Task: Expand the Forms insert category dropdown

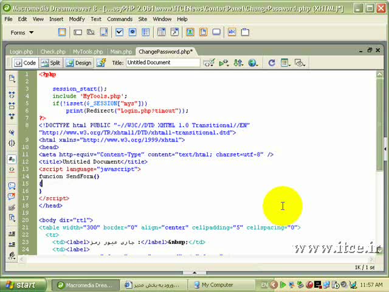Action: (22, 32)
